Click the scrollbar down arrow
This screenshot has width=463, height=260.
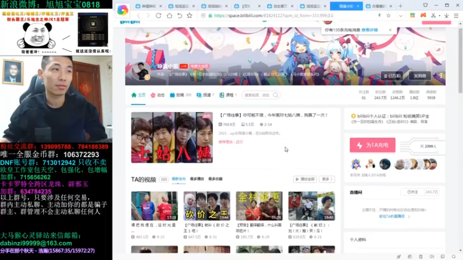[x=460, y=250]
